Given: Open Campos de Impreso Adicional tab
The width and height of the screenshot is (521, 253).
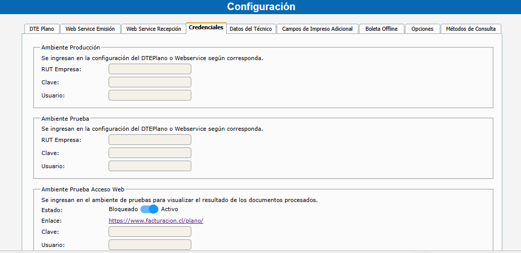Looking at the screenshot, I should 318,29.
